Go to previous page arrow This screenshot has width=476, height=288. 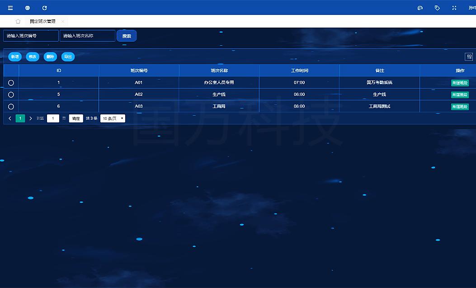pos(9,118)
